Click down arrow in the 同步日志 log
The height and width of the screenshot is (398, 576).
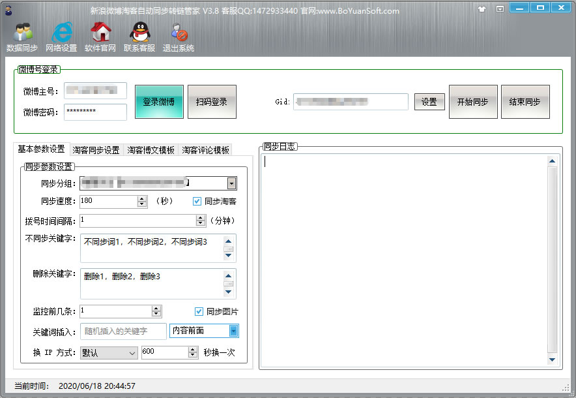552,360
